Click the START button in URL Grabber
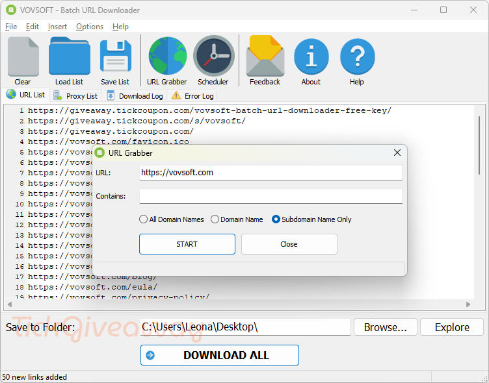Screen dimensions: 489x383 (187, 244)
